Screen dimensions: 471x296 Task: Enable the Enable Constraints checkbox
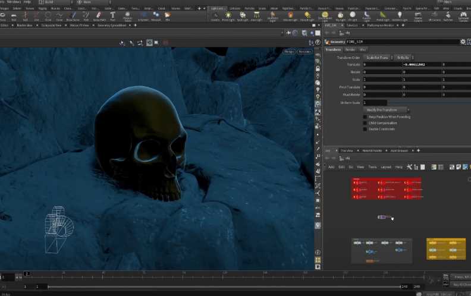(x=365, y=128)
